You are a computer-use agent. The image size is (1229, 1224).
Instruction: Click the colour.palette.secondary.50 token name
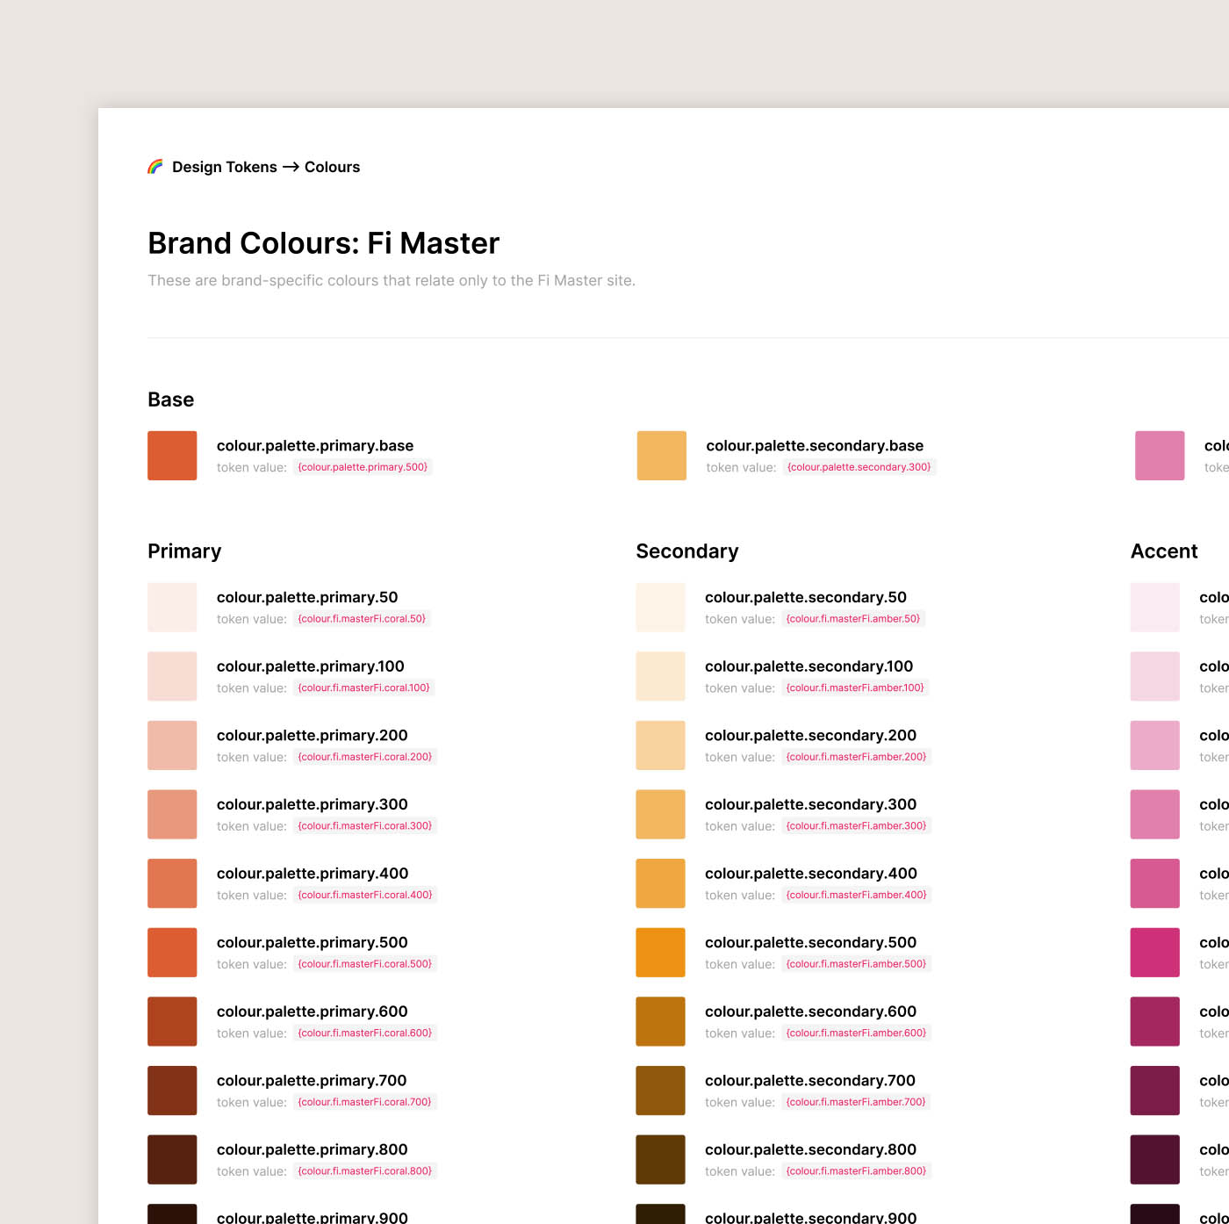pos(806,597)
